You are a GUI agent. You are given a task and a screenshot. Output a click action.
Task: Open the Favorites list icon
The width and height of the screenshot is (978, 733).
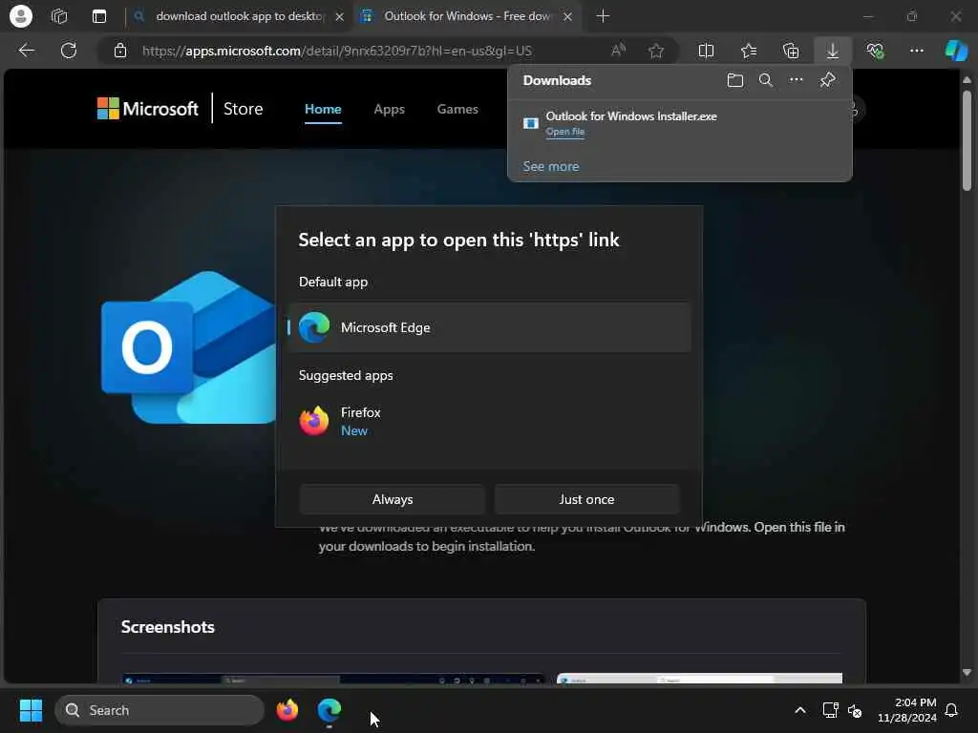tap(749, 51)
